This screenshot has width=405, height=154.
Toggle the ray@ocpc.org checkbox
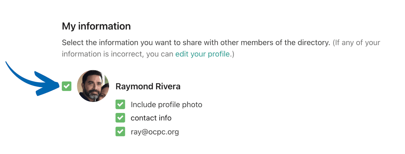click(120, 131)
